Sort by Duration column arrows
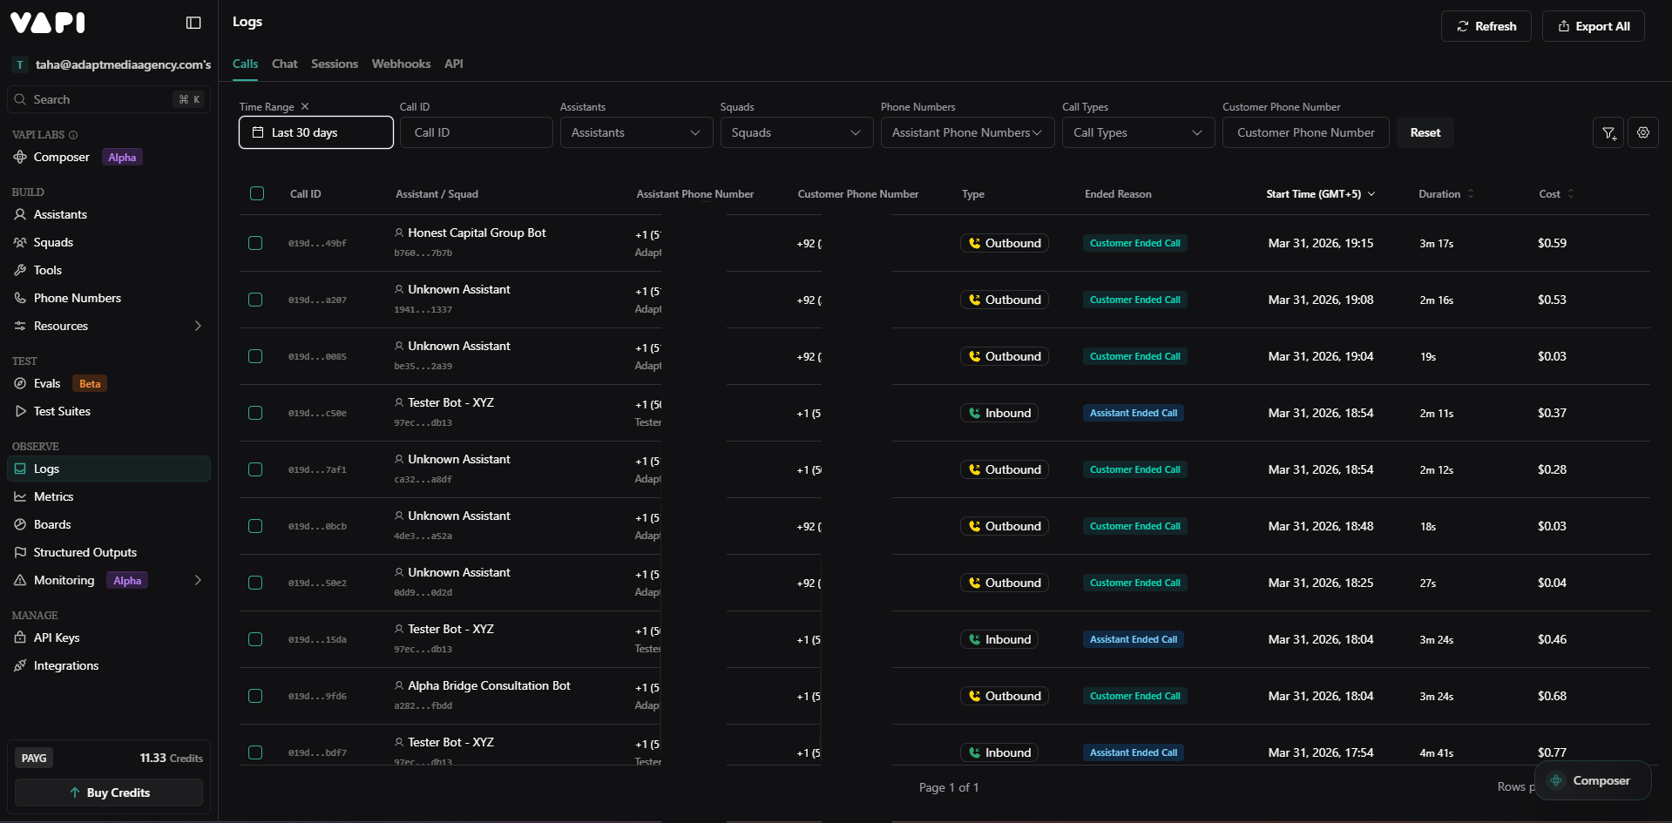This screenshot has width=1672, height=823. click(1471, 194)
